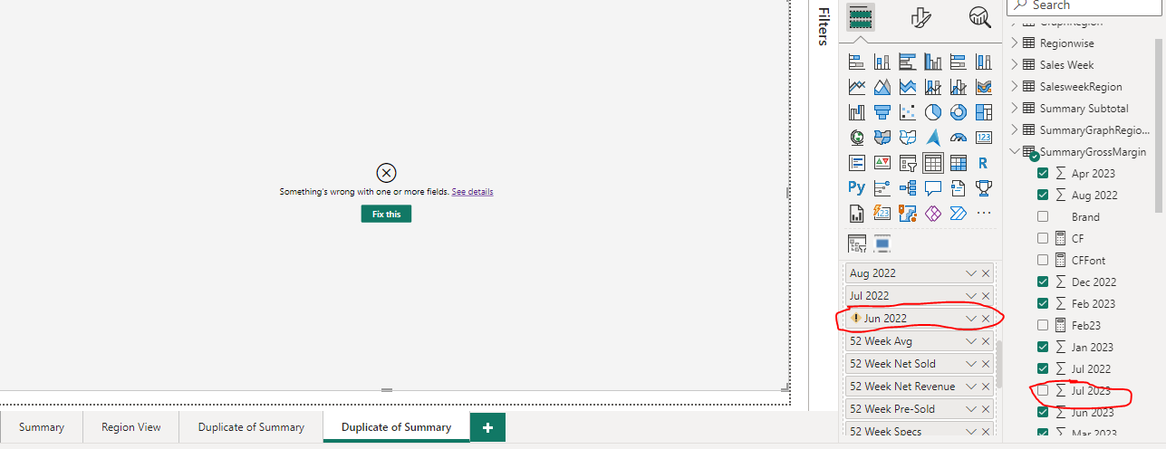Remove Jul 2022 from the field well
The image size is (1166, 449).
coord(986,296)
